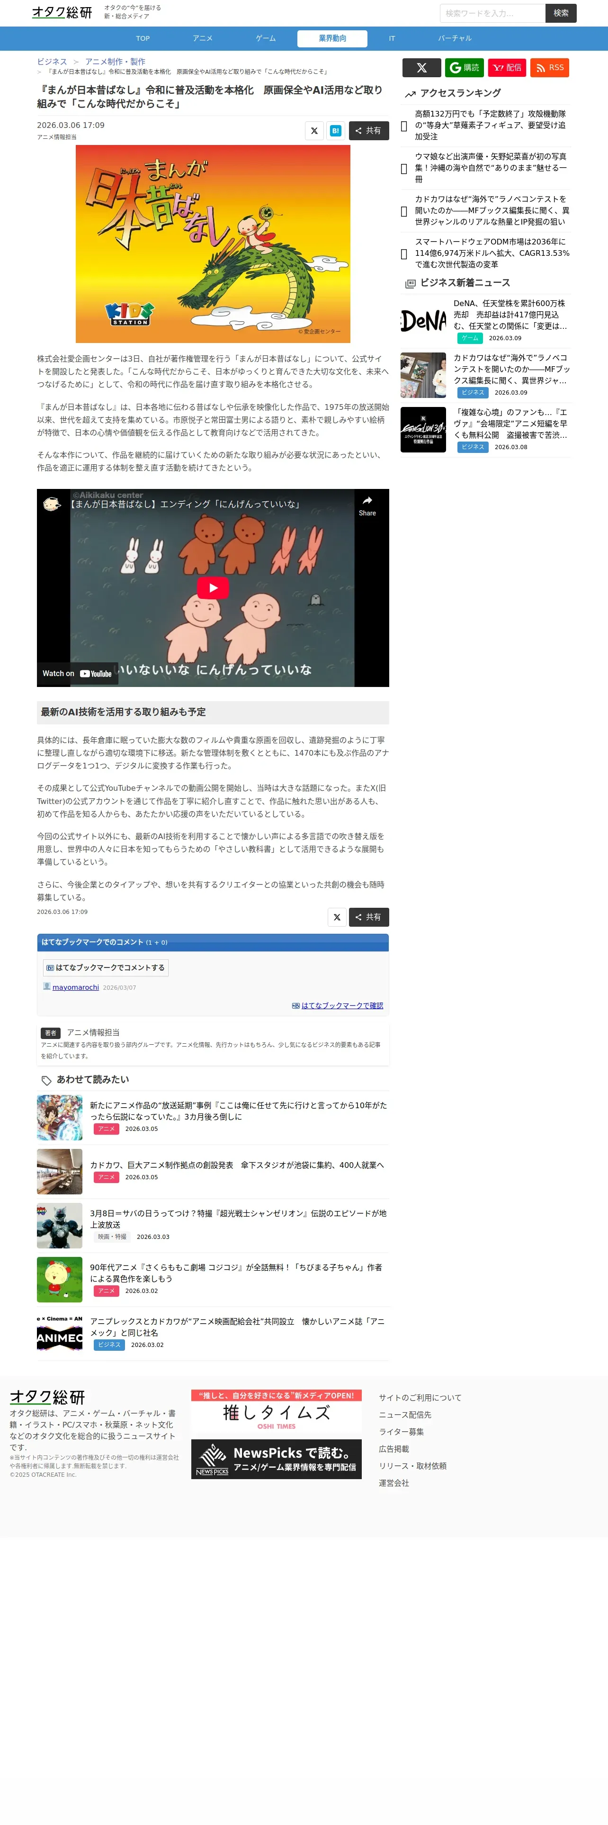
Task: Click the アニメ制作・製作 breadcrumb link
Action: (x=116, y=62)
